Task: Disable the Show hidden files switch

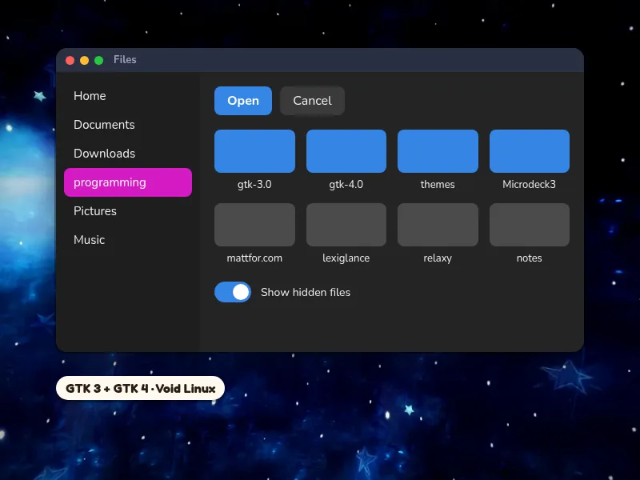Action: [233, 292]
